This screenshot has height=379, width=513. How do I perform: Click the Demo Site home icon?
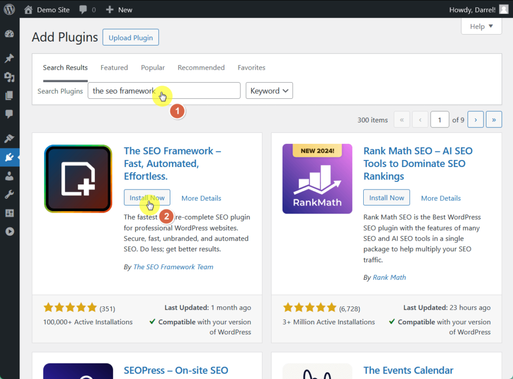28,10
